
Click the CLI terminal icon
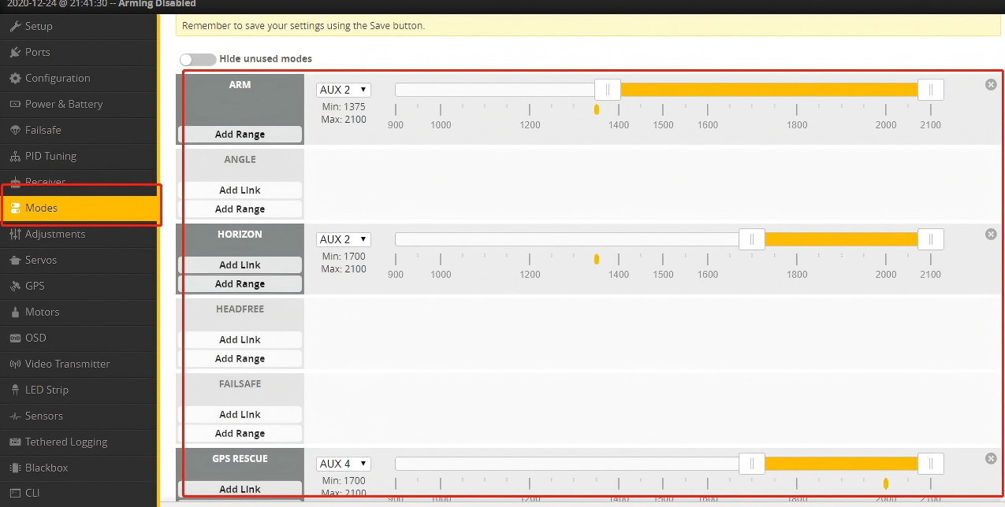tap(15, 493)
